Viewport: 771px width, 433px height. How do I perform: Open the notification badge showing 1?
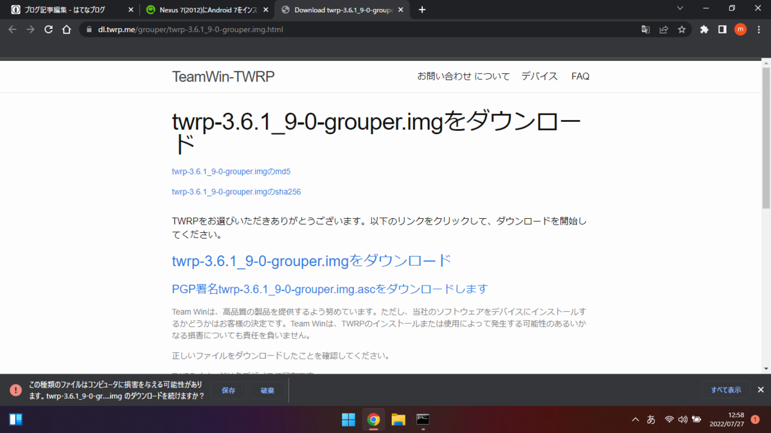(755, 419)
